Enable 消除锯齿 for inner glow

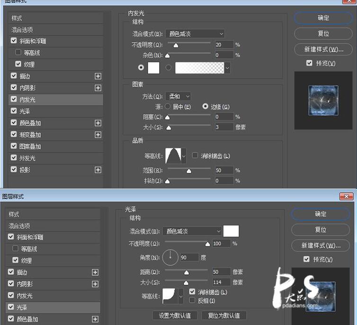point(195,155)
